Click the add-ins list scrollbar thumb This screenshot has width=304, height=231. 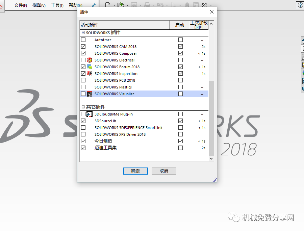click(x=211, y=118)
